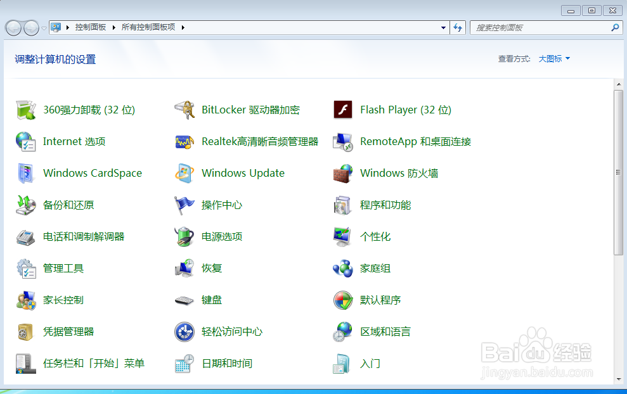627x394 pixels.
Task: Open the 大图标 view mode dropdown
Action: click(554, 59)
